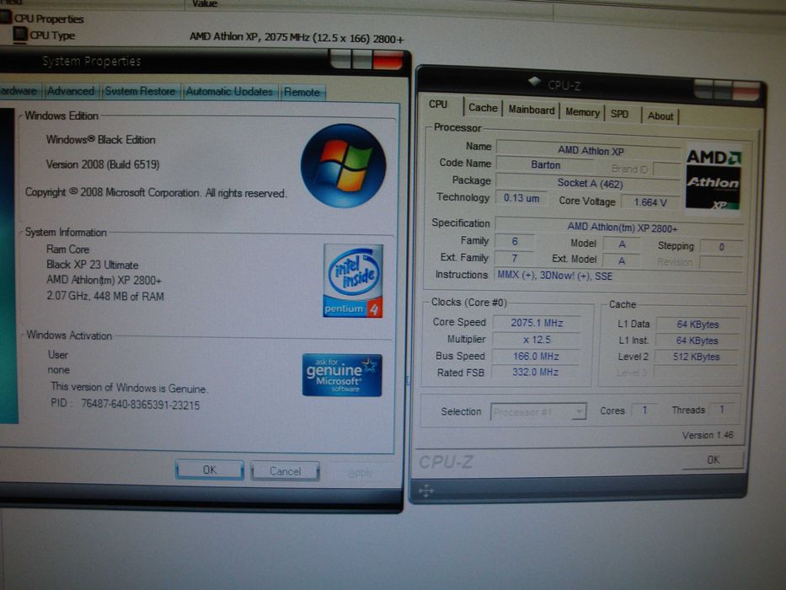Click the Specification field AMD Athlon(tm) XP 2800+

620,227
